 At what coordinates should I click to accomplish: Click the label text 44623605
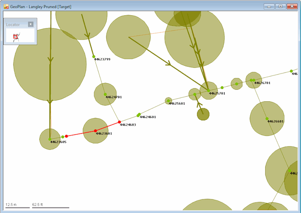coord(58,142)
